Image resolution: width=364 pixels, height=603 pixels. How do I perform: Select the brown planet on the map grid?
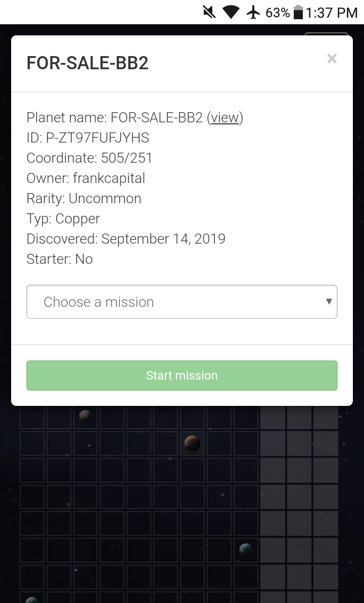(192, 443)
